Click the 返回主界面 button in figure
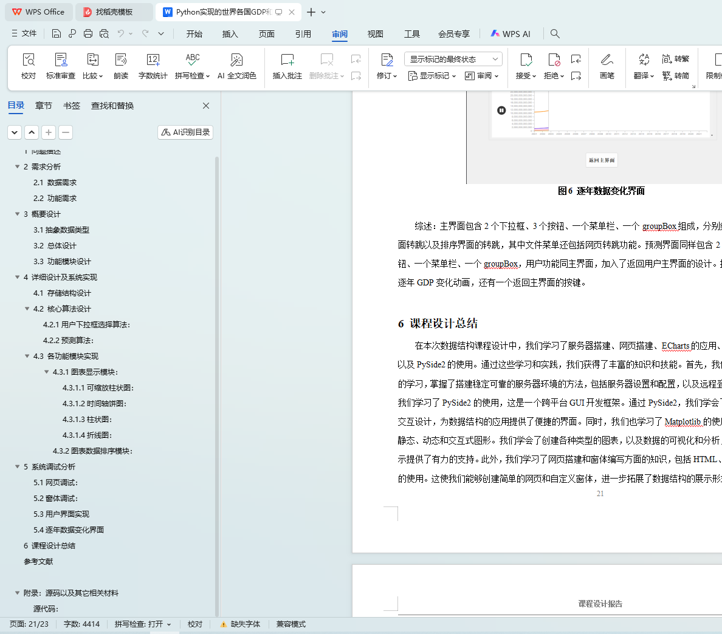 click(x=601, y=160)
